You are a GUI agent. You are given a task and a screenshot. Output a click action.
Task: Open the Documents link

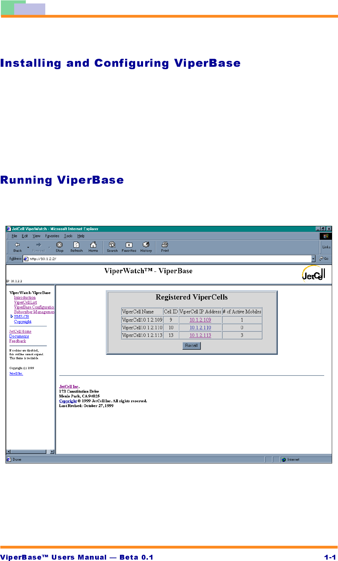point(19,336)
